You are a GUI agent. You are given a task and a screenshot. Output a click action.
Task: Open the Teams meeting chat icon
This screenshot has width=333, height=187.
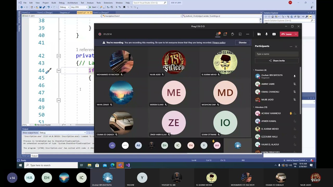click(x=225, y=34)
